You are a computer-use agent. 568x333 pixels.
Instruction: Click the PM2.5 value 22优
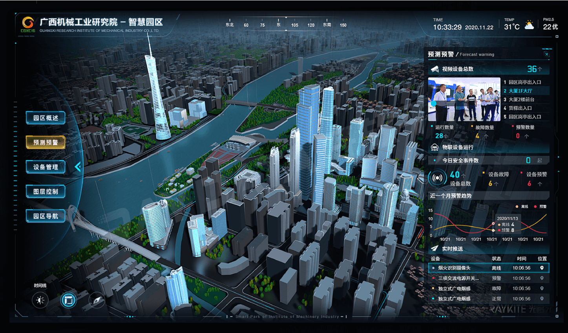coord(550,27)
